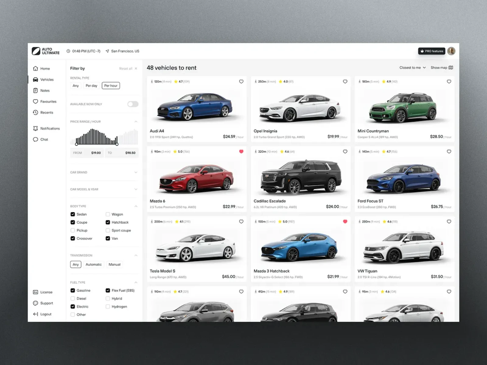
Task: Collapse the Fuel Type section
Action: [x=136, y=283]
